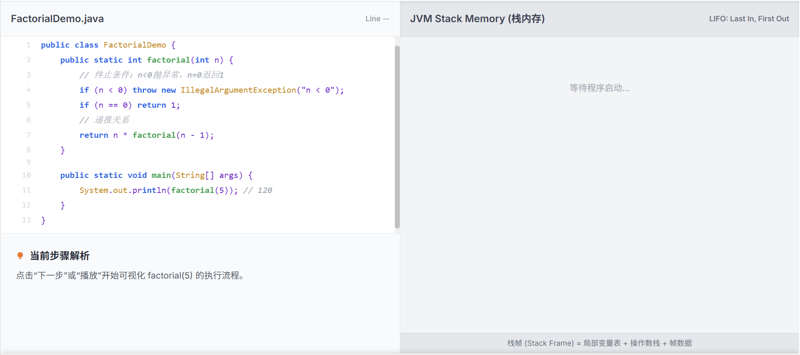Click the throw IllegalArgumentException line
The width and height of the screenshot is (800, 355).
[x=212, y=90]
